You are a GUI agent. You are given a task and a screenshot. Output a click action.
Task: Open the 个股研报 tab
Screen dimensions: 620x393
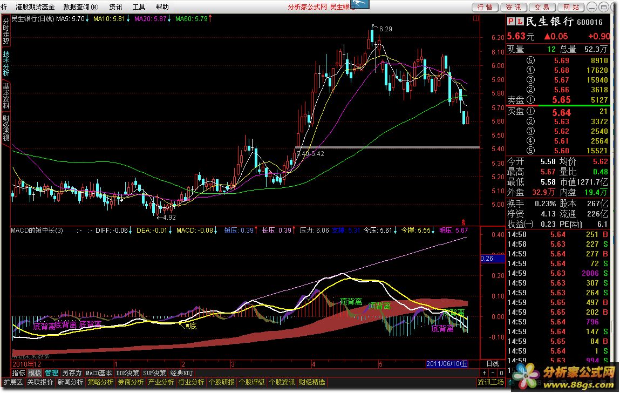tap(221, 382)
